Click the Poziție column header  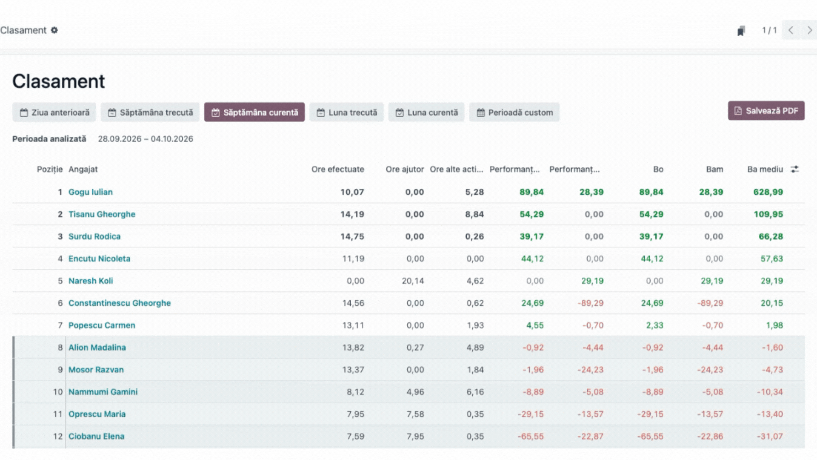(50, 169)
